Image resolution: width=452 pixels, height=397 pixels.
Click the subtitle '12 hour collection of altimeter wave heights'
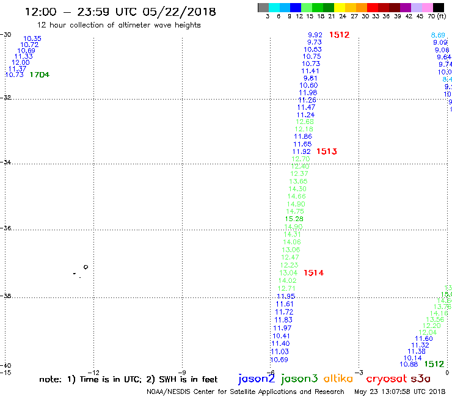tap(118, 26)
